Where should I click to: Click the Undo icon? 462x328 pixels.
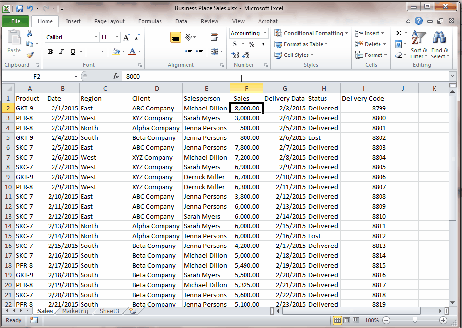(30, 9)
